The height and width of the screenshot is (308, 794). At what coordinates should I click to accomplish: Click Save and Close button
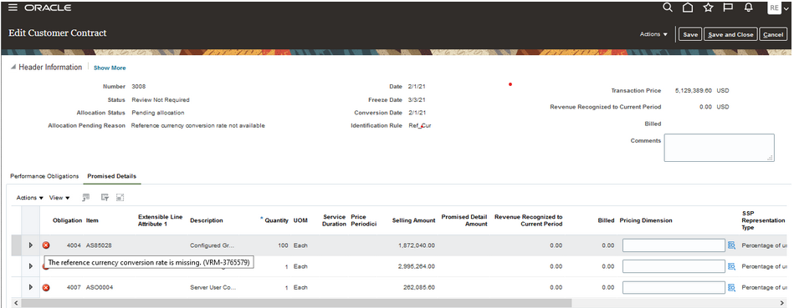coord(730,34)
